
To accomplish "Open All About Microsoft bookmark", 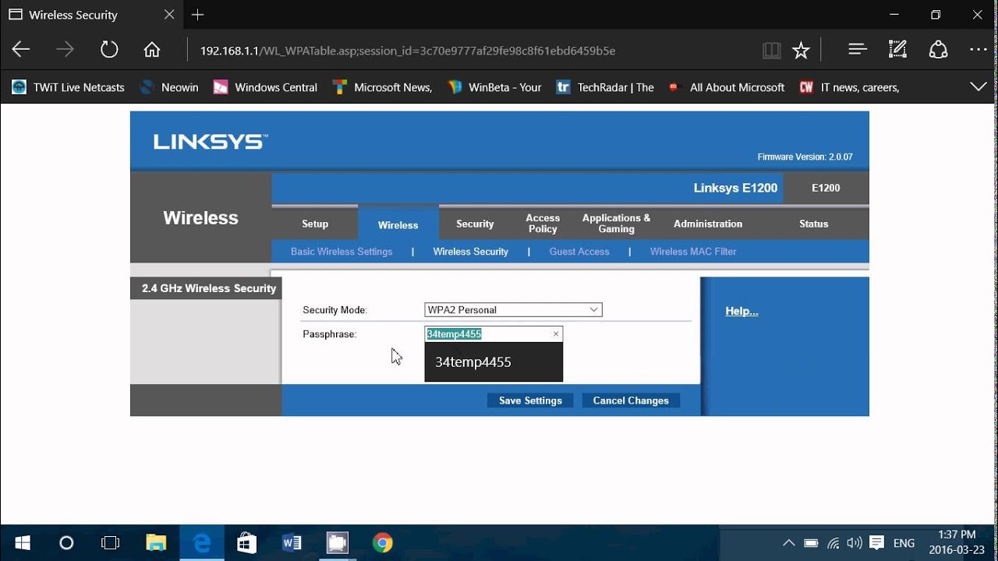I will [x=727, y=87].
